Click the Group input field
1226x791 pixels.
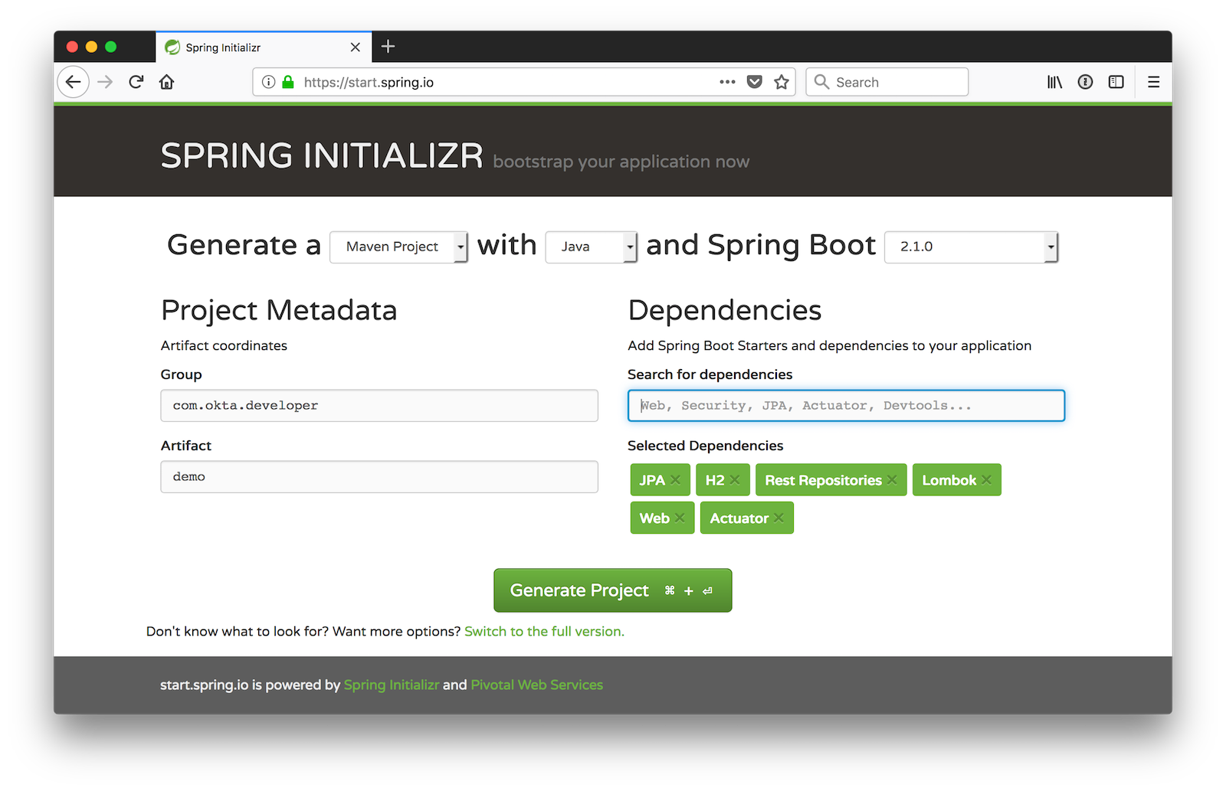tap(379, 406)
